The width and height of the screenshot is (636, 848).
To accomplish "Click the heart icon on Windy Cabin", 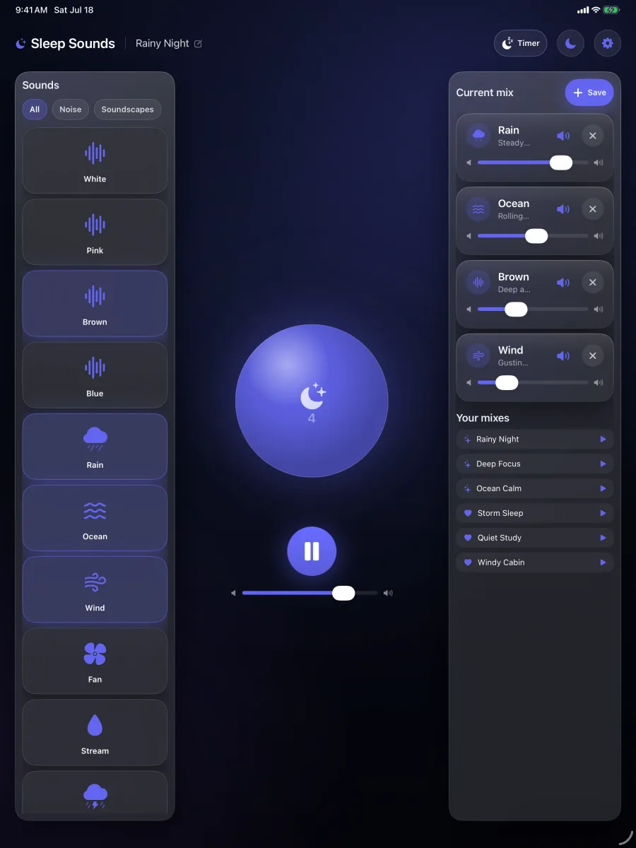I will click(467, 563).
